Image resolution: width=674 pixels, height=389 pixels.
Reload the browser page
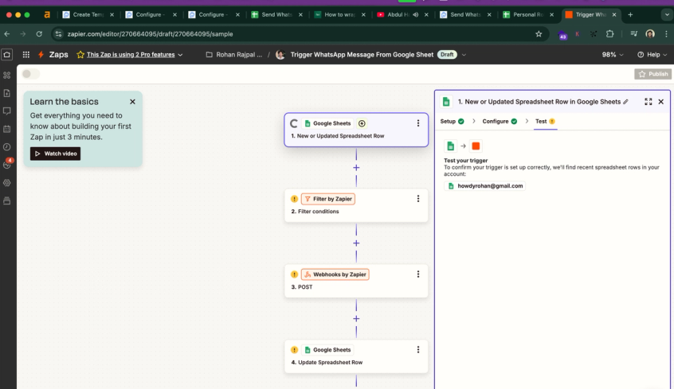click(39, 34)
